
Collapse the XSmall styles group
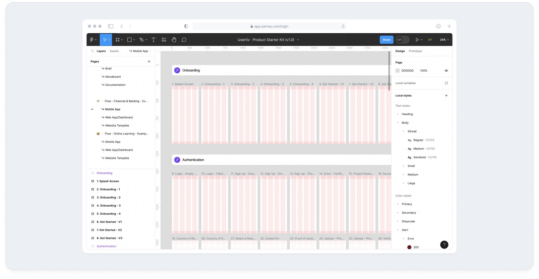(404, 131)
